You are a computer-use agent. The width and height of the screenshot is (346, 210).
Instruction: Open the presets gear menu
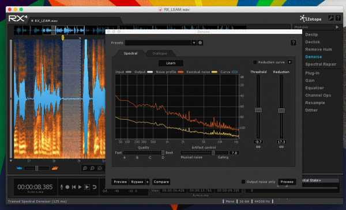tap(200, 43)
